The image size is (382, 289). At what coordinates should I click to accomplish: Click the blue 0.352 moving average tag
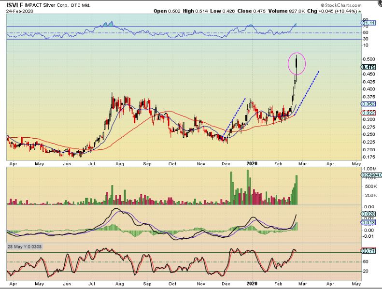point(368,104)
